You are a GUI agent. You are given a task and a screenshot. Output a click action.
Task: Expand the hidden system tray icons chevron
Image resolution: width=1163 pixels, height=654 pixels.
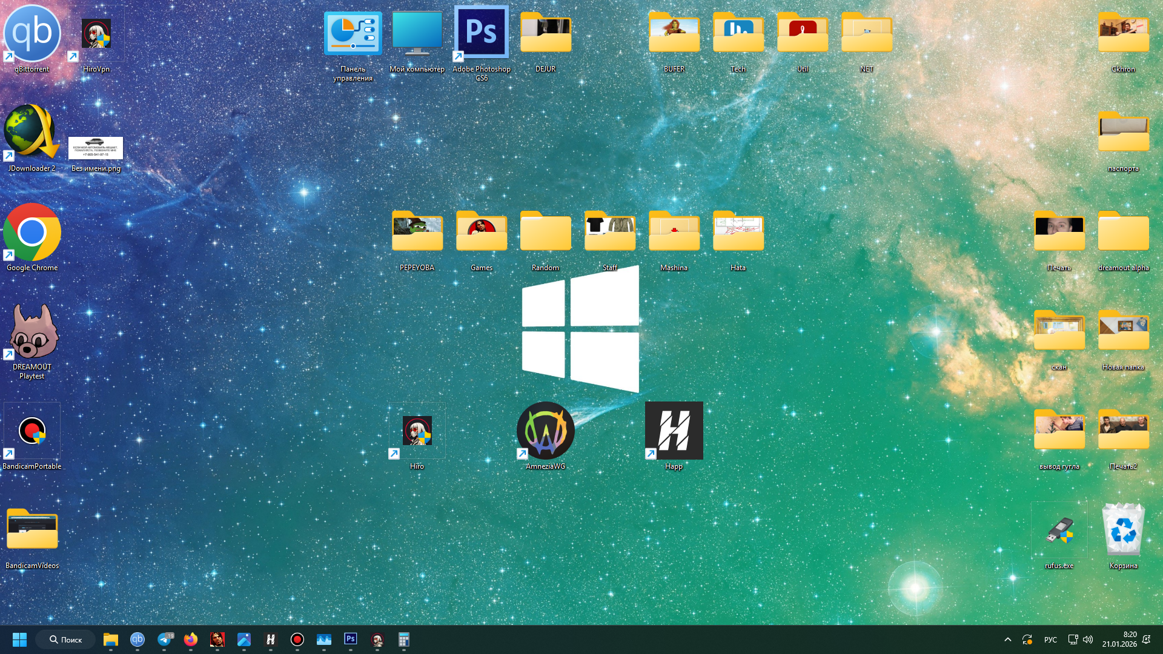(1008, 639)
